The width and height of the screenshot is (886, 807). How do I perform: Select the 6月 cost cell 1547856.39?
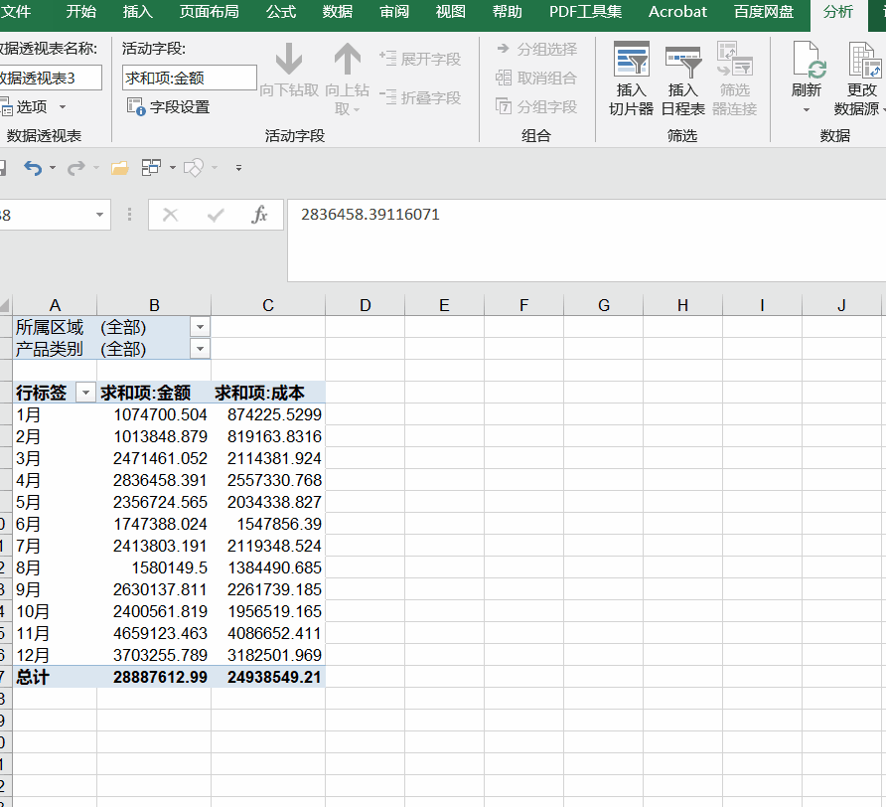click(x=268, y=524)
